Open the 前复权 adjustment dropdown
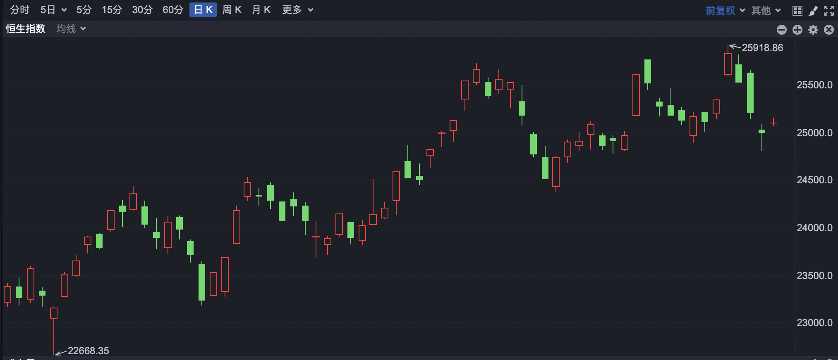The image size is (838, 360). pos(725,10)
